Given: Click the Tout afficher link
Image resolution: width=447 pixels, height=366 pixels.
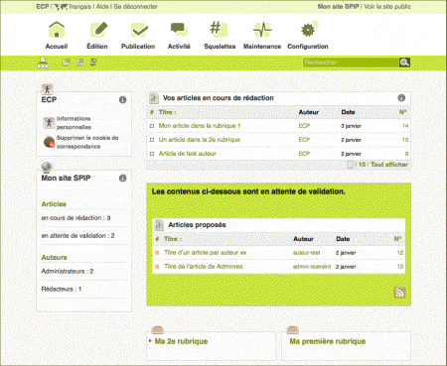Looking at the screenshot, I should click(x=389, y=165).
